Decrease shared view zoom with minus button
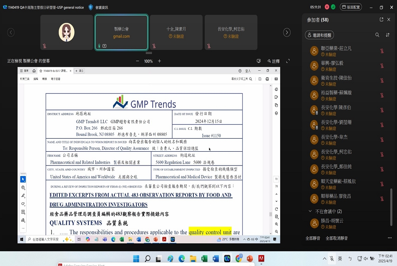 [137, 61]
